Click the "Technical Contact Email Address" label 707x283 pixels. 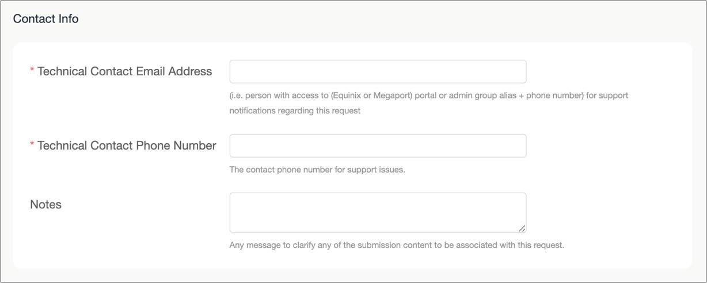(124, 71)
